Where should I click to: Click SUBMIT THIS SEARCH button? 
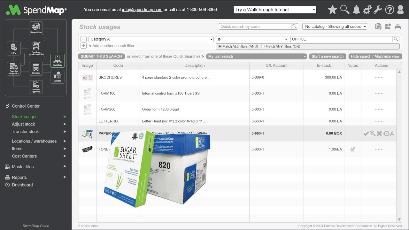coord(101,56)
